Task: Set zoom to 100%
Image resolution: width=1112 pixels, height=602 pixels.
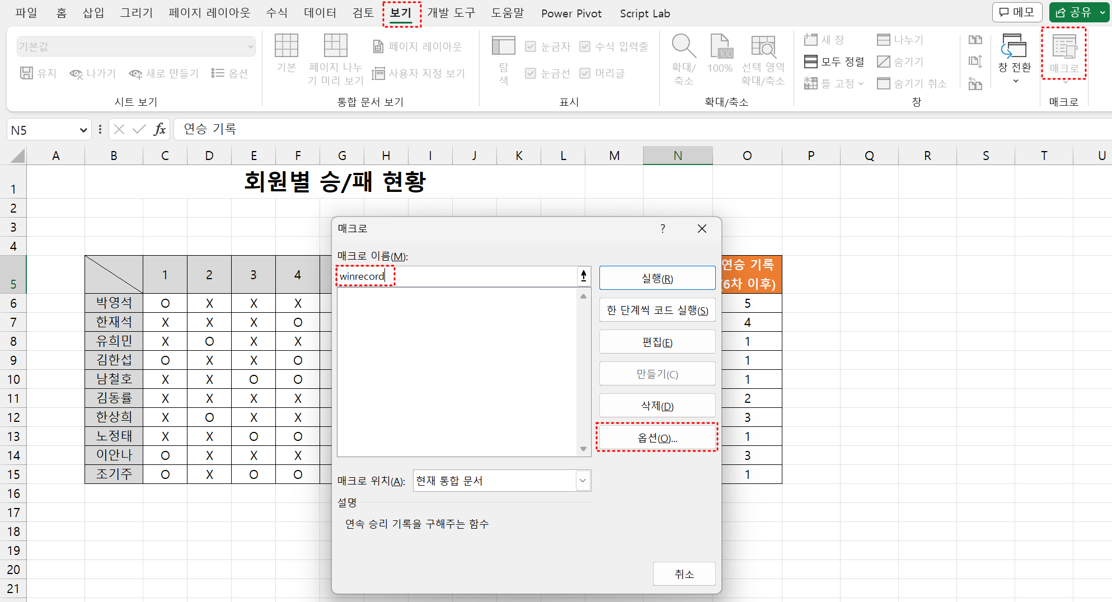Action: pyautogui.click(x=720, y=53)
